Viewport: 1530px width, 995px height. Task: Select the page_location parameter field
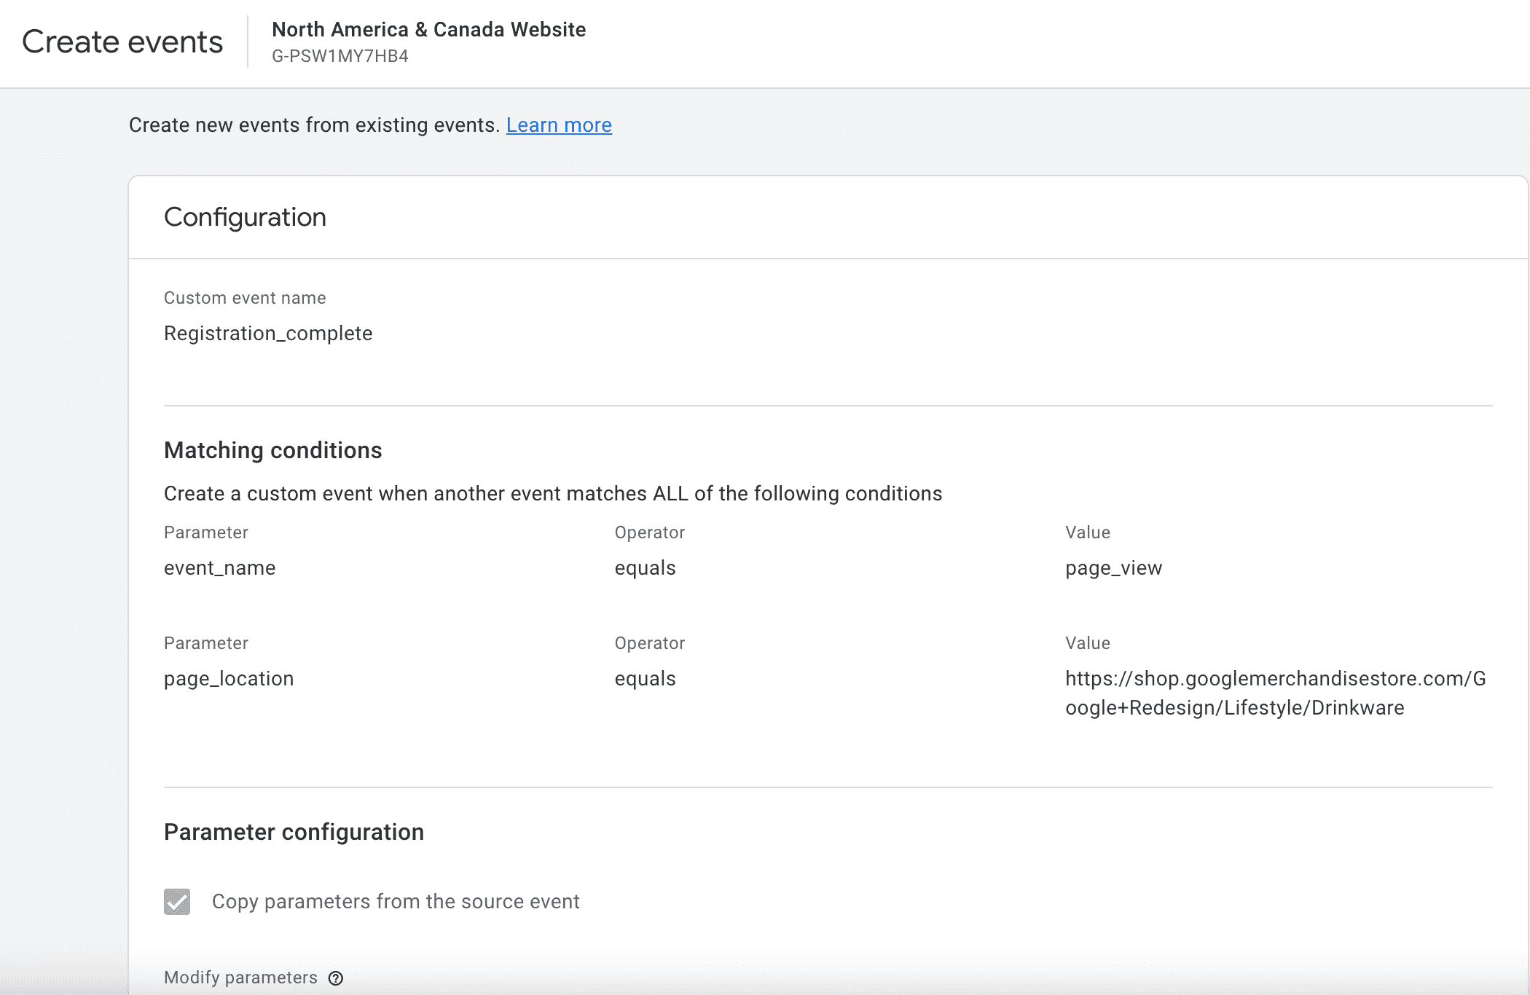pos(229,679)
